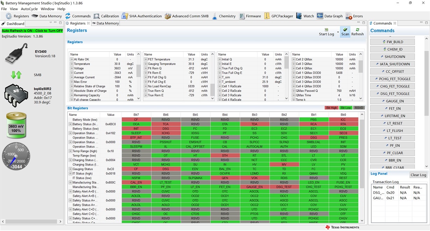
Task: Open the Chemistry plugin
Action: [223, 16]
